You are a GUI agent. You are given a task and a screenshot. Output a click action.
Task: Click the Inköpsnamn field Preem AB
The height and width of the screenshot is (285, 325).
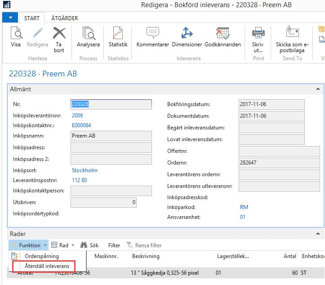(111, 136)
